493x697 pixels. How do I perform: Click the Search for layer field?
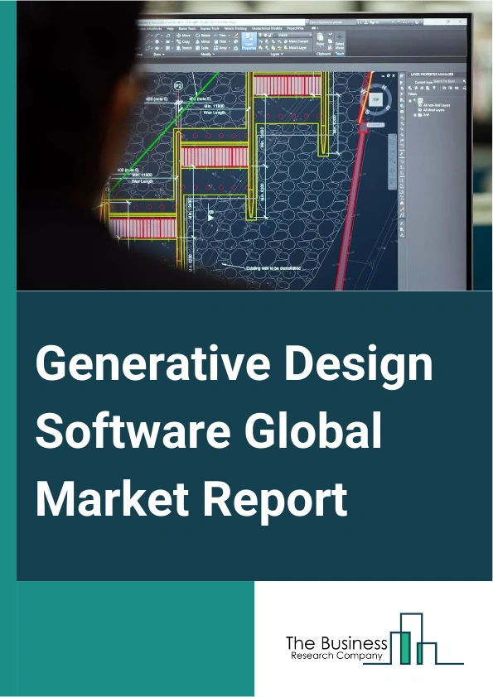click(447, 81)
